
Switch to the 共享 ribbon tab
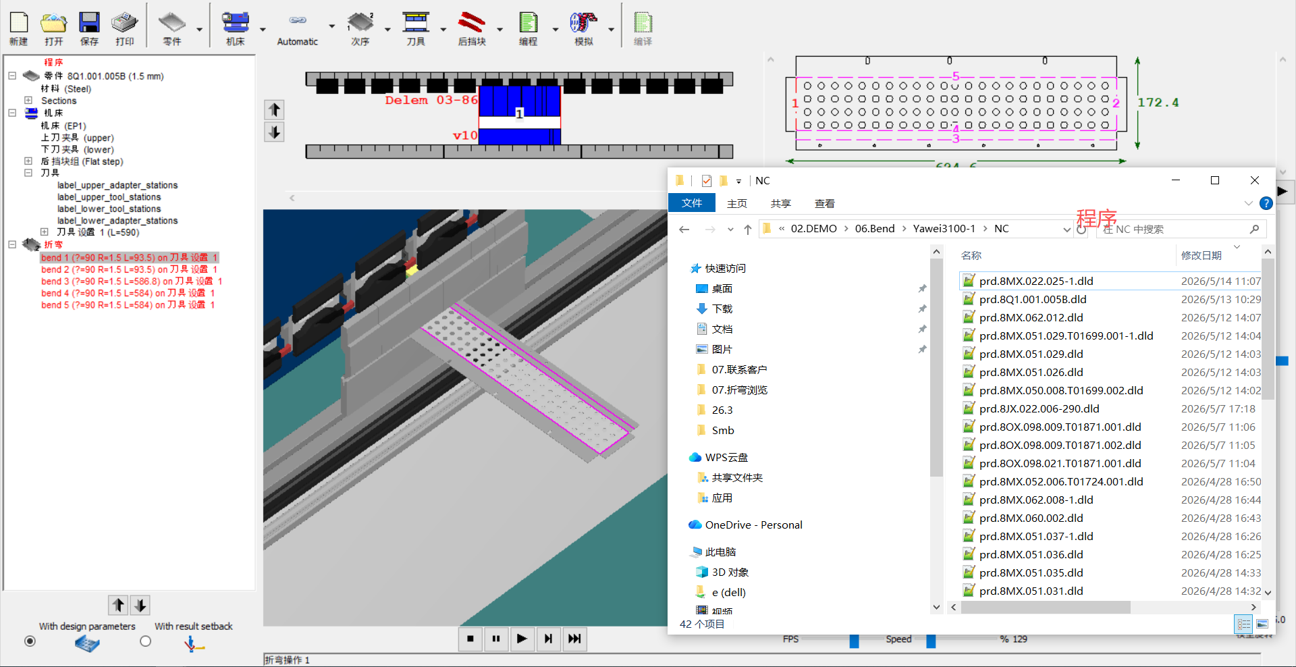pyautogui.click(x=781, y=203)
